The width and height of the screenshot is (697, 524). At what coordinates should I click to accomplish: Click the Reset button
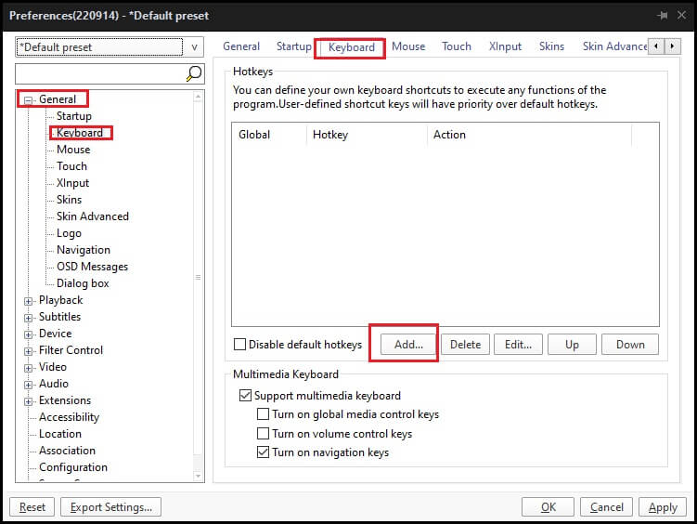[x=32, y=506]
